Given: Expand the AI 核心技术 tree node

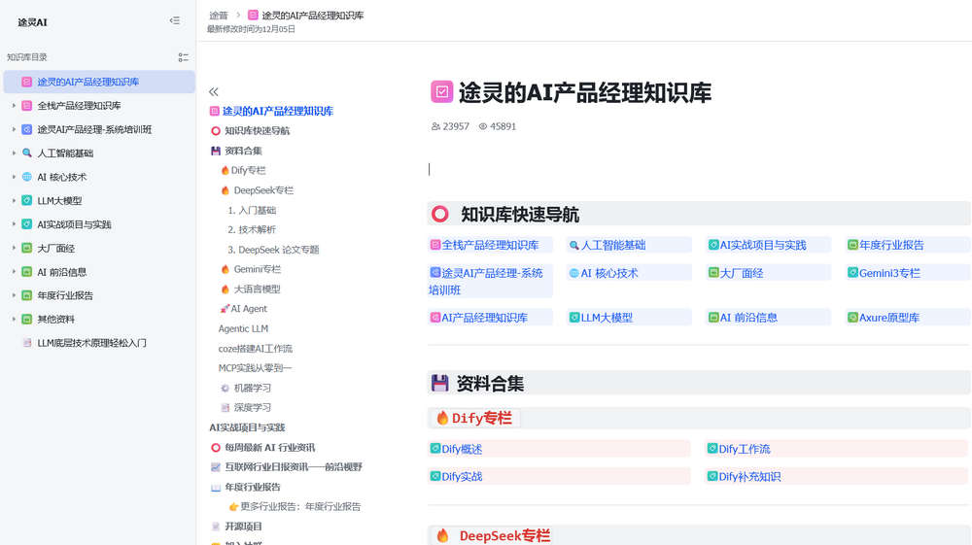Looking at the screenshot, I should [x=14, y=177].
